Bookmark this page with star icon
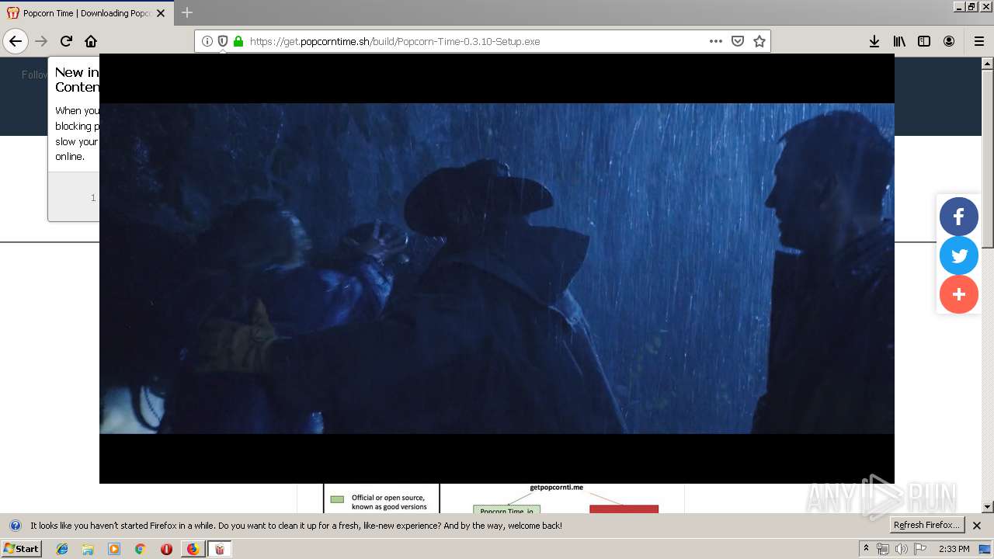This screenshot has width=994, height=559. click(759, 41)
